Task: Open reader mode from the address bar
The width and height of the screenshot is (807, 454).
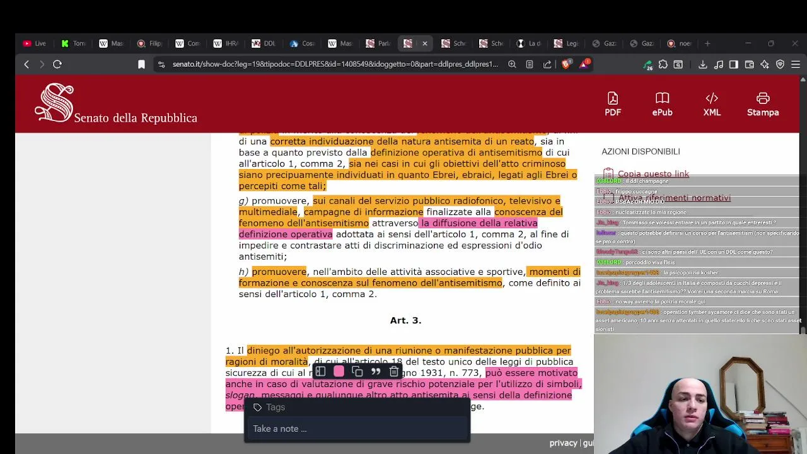Action: pos(530,64)
